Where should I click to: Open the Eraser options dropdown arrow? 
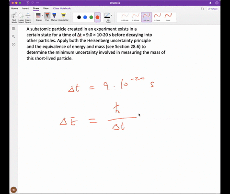pos(43,15)
